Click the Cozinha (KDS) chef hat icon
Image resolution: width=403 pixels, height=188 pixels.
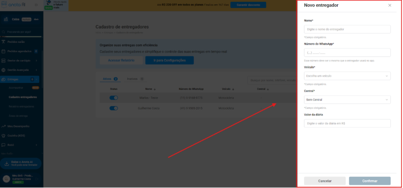tap(4, 136)
